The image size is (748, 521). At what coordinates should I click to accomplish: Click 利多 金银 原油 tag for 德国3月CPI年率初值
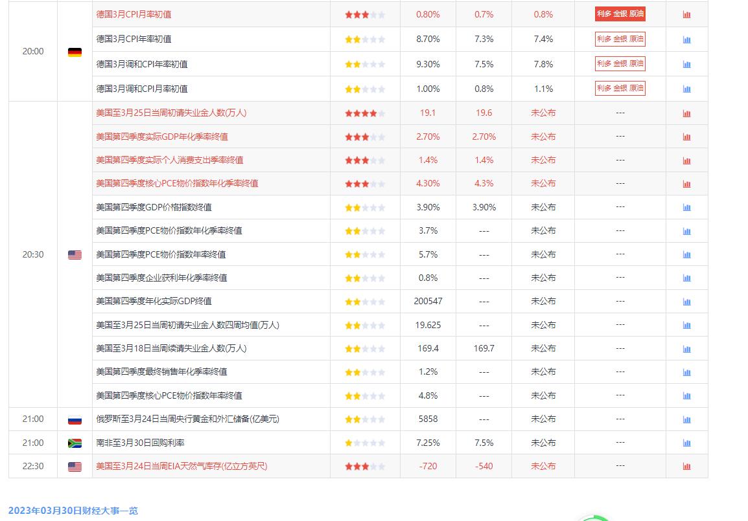coord(620,39)
